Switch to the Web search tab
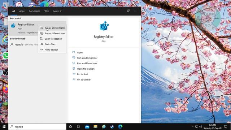The height and width of the screenshot is (130, 231). click(x=47, y=11)
